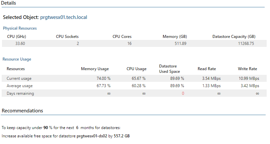The image size is (270, 144).
Task: Click the 10.99 MBps write rate value
Action: 249,78
